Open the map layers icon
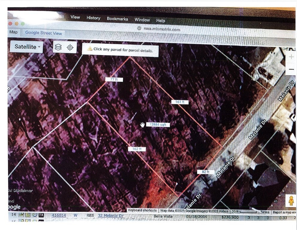 tap(59, 47)
